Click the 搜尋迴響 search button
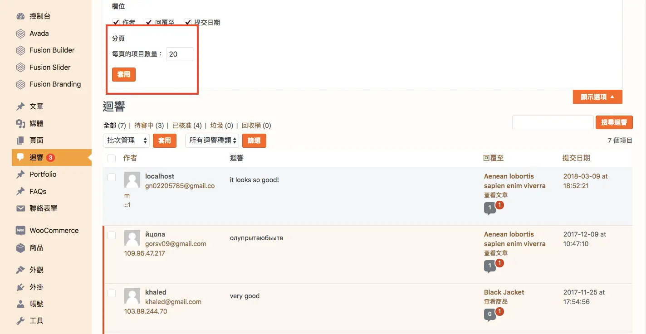This screenshot has height=334, width=646. pyautogui.click(x=614, y=122)
